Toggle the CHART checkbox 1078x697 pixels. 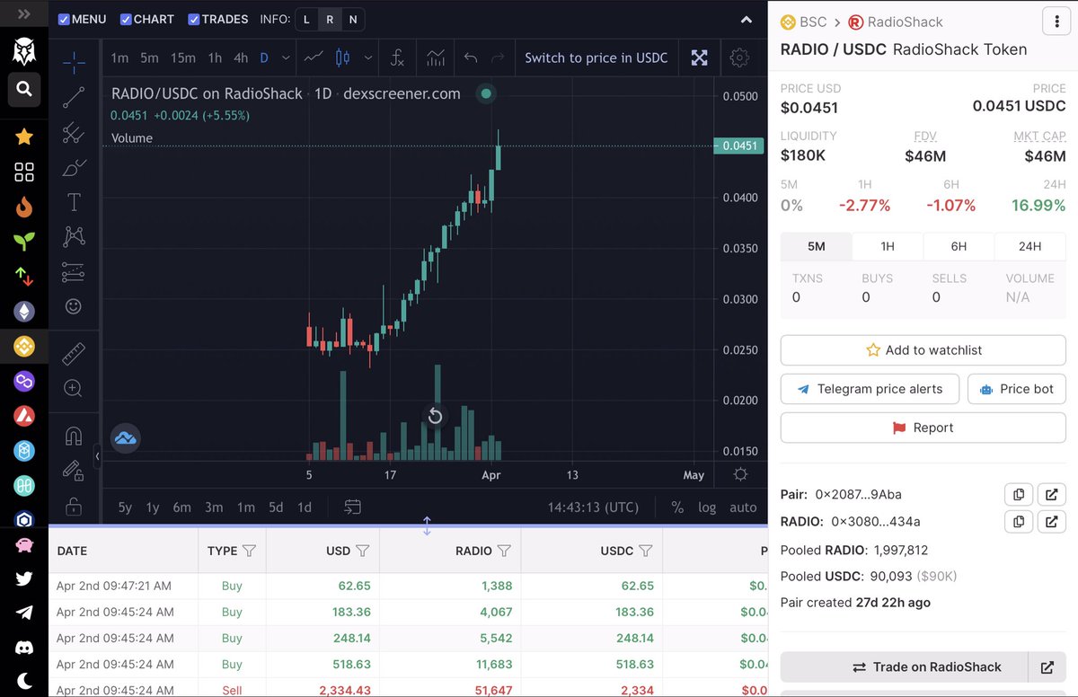coord(126,19)
